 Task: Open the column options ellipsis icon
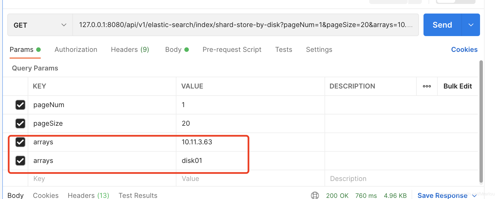(x=427, y=86)
